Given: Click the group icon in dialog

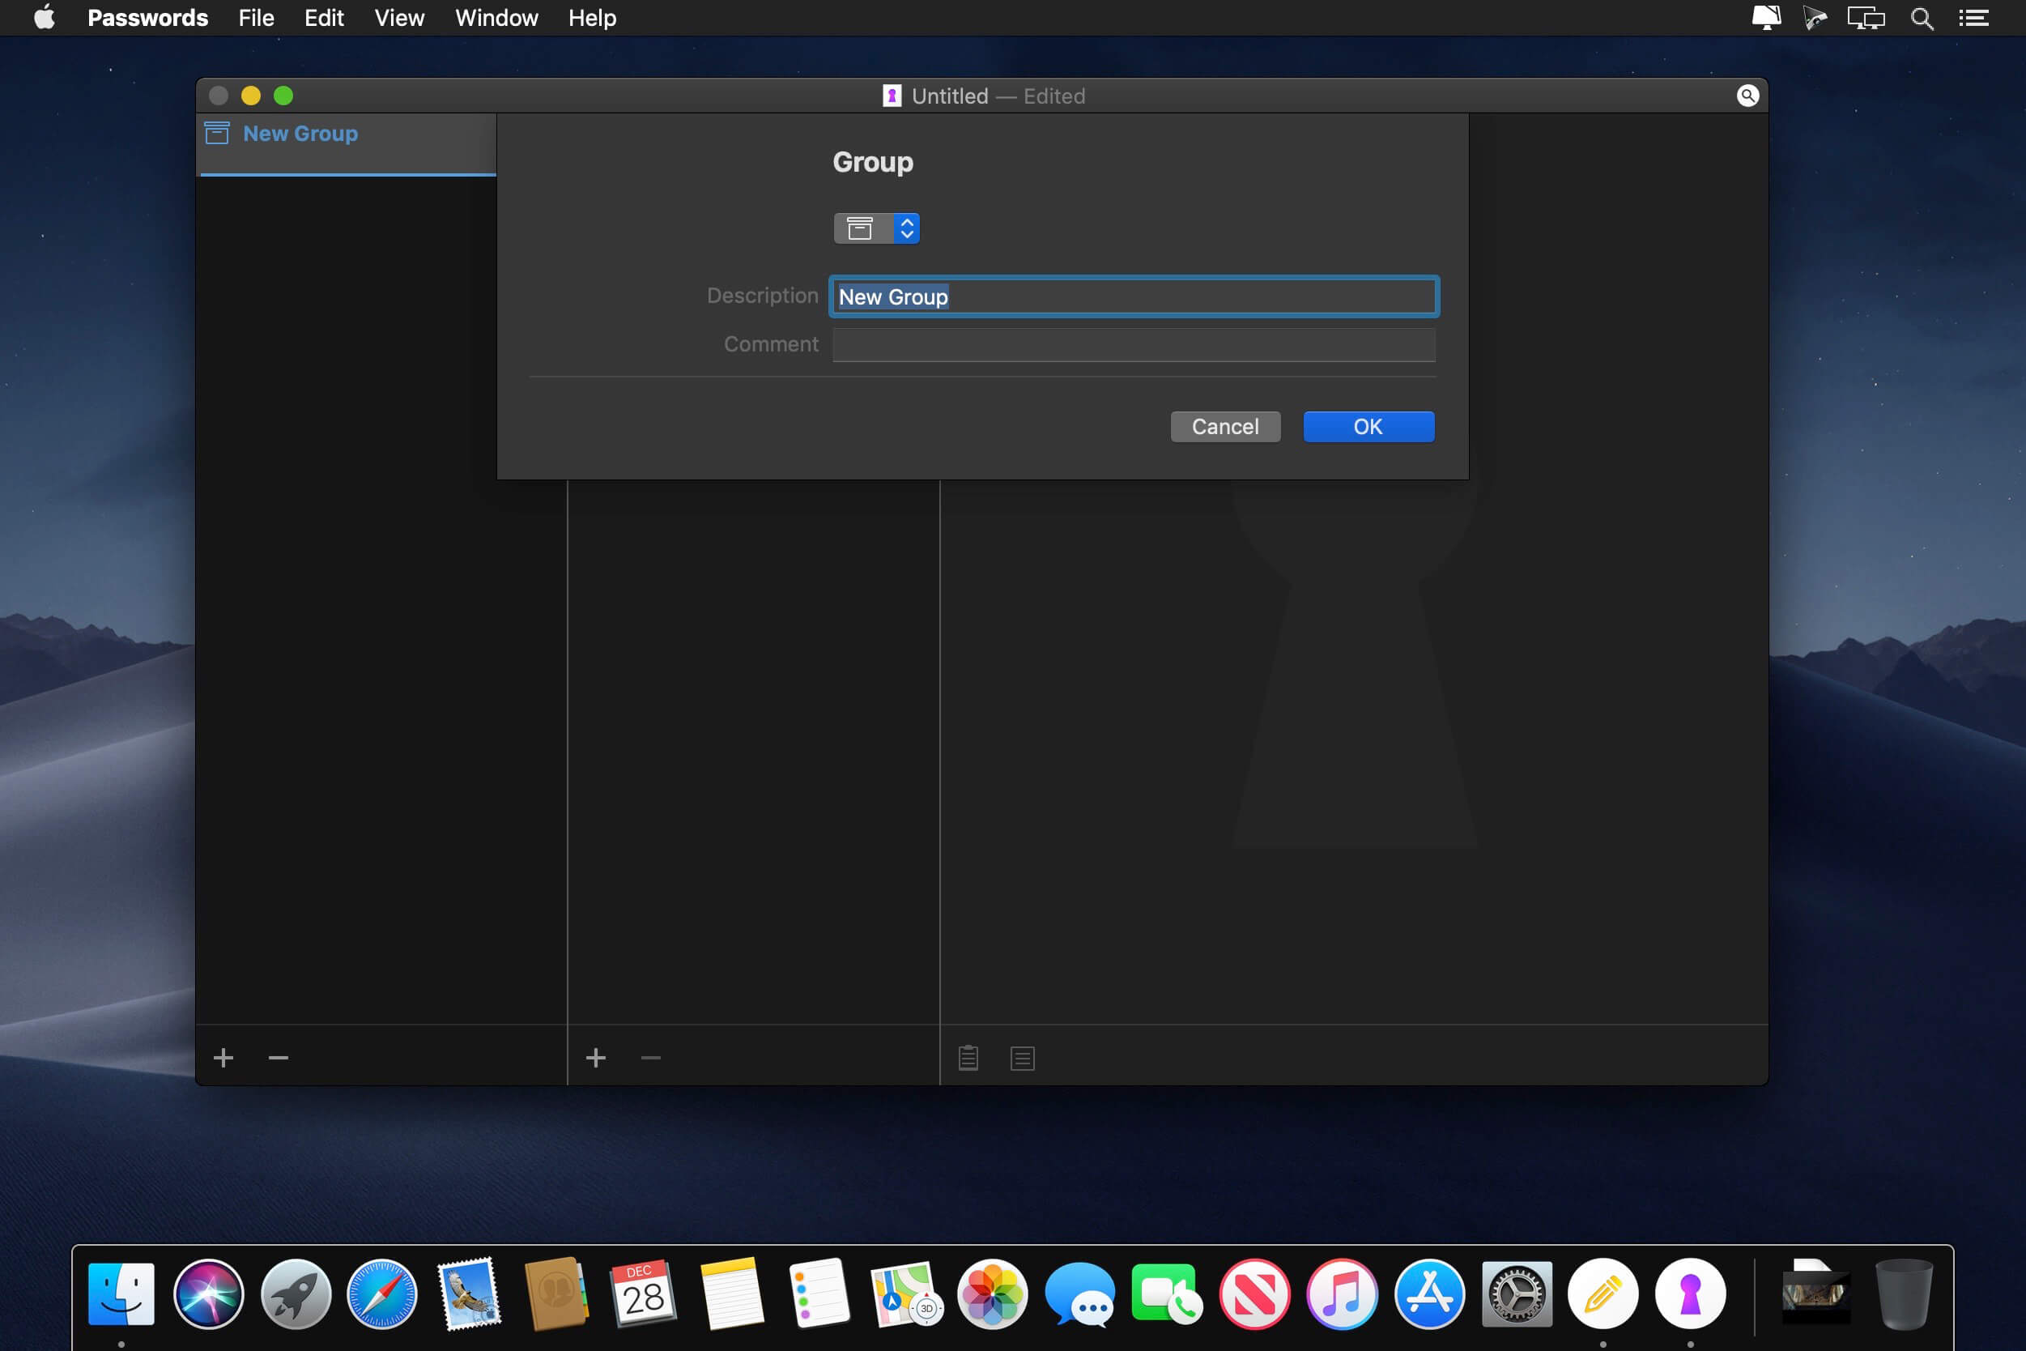Looking at the screenshot, I should [x=861, y=228].
